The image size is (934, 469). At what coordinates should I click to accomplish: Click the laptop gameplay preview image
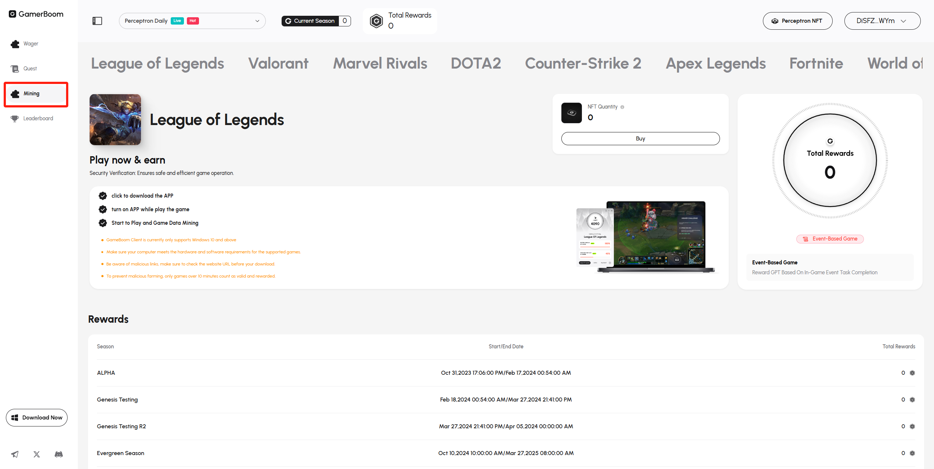tap(645, 237)
